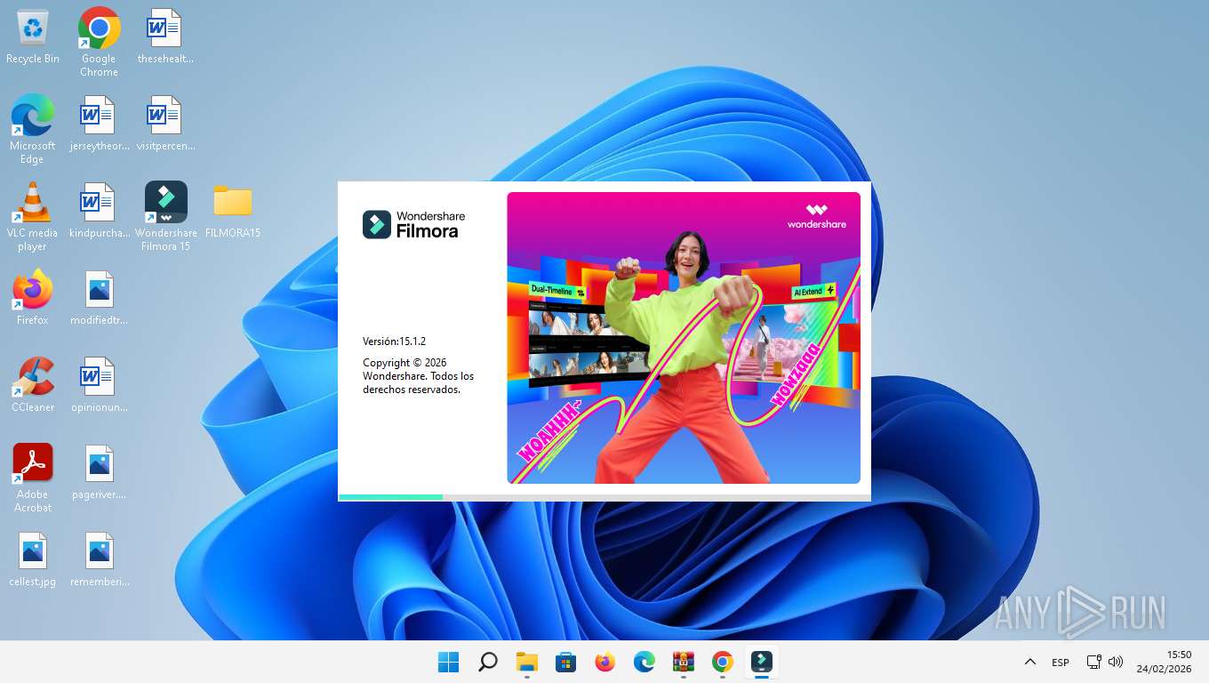Select the modifiedtr... image file
Image resolution: width=1209 pixels, height=683 pixels.
(x=99, y=297)
